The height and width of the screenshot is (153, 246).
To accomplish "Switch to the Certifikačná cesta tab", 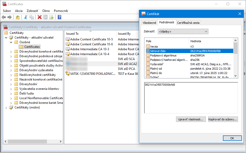I will click(x=188, y=23).
